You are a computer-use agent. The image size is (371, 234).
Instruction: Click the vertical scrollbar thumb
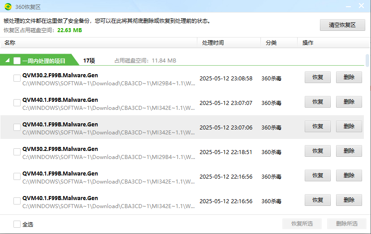(x=367, y=60)
